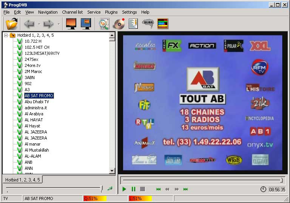Select channel ANB

(x=28, y=162)
